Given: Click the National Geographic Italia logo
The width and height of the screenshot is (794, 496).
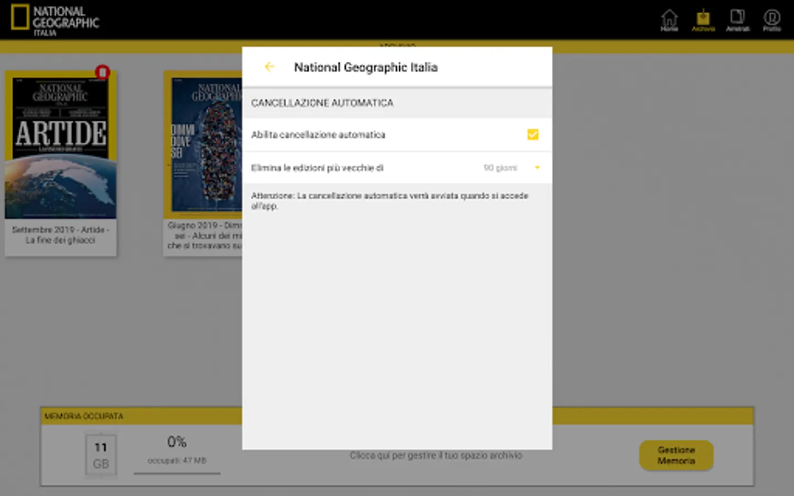Looking at the screenshot, I should point(55,20).
